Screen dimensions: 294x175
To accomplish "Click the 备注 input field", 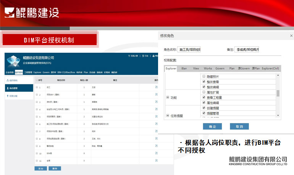I will coord(247,50).
